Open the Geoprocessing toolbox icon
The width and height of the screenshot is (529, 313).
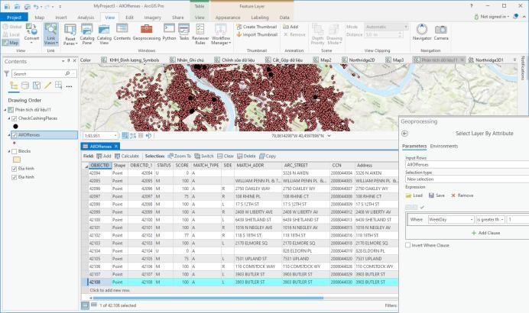point(147,32)
